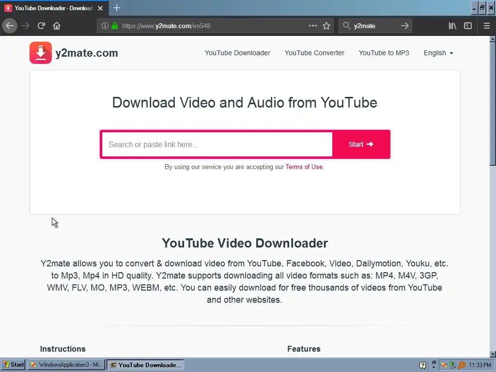Click the scrollbar down arrow

(493, 354)
